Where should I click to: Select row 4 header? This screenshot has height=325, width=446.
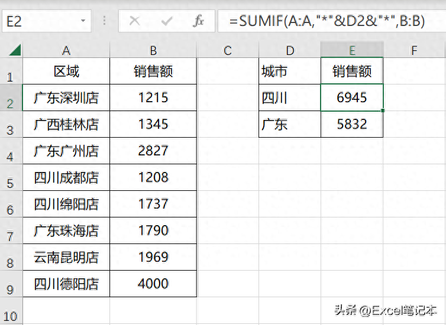click(x=11, y=151)
